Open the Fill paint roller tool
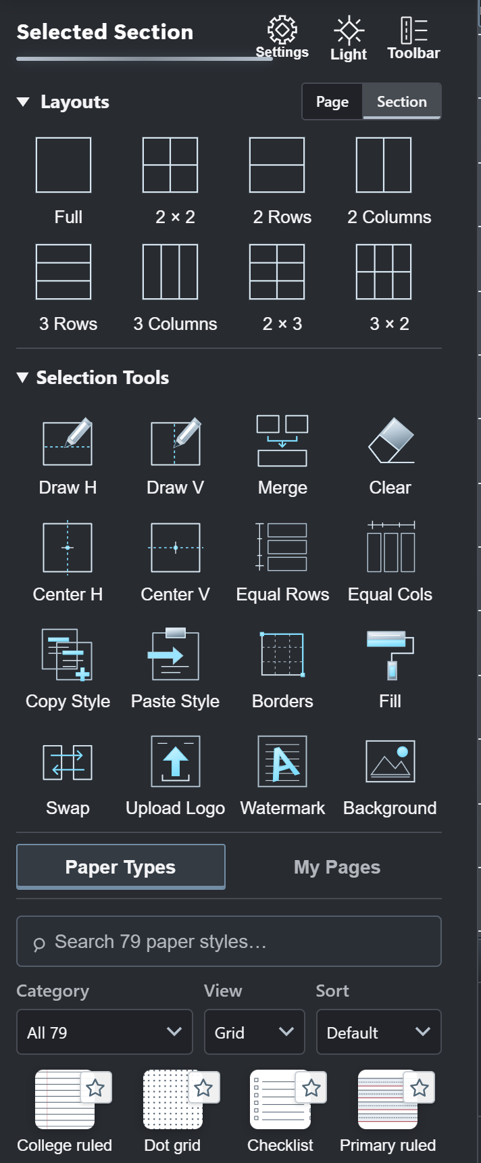Viewport: 481px width, 1163px height. (x=390, y=655)
